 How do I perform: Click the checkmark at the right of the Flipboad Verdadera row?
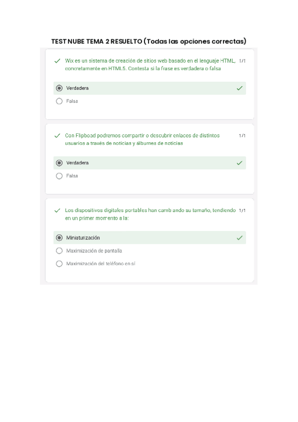coord(239,163)
